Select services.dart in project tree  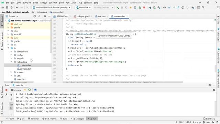tap(25, 69)
